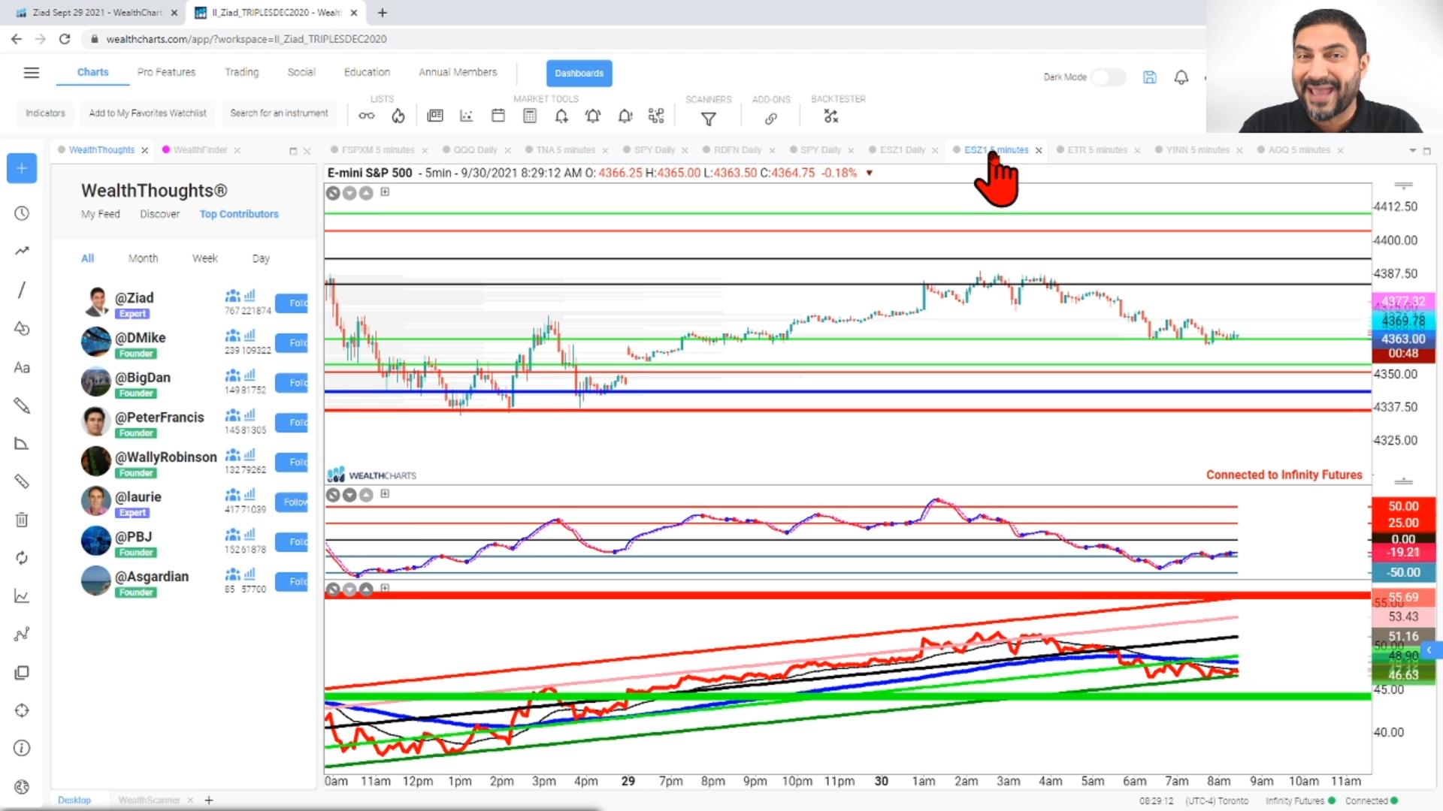The image size is (1443, 811).
Task: Click the refresh sync icon in sidebar
Action: tap(22, 558)
